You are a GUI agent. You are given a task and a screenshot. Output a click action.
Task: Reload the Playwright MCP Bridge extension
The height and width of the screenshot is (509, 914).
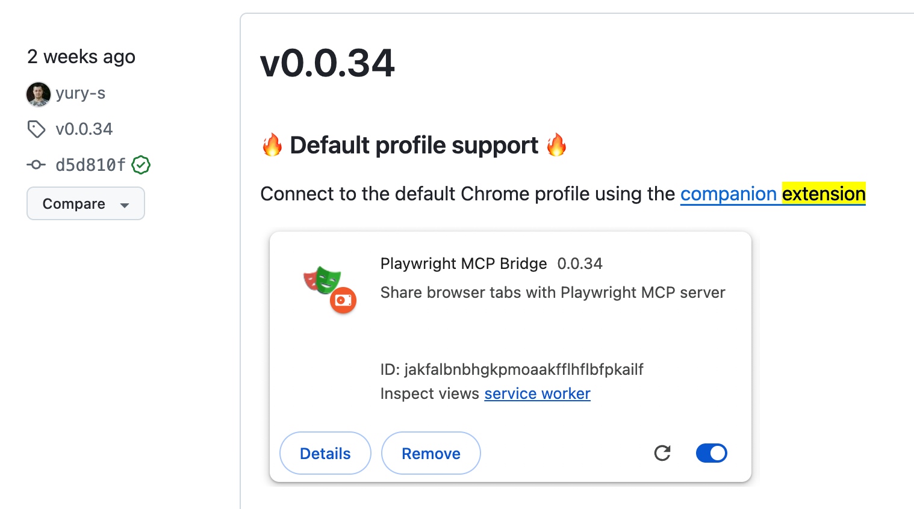point(662,453)
